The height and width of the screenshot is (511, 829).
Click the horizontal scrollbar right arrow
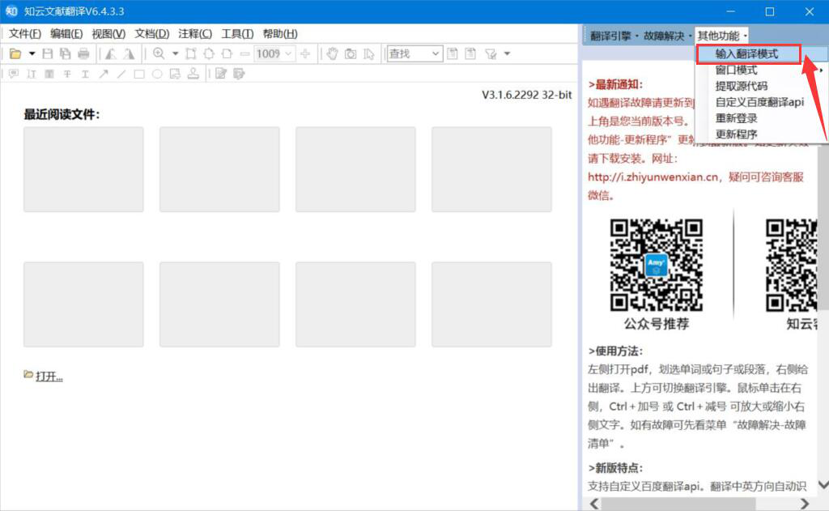[805, 504]
